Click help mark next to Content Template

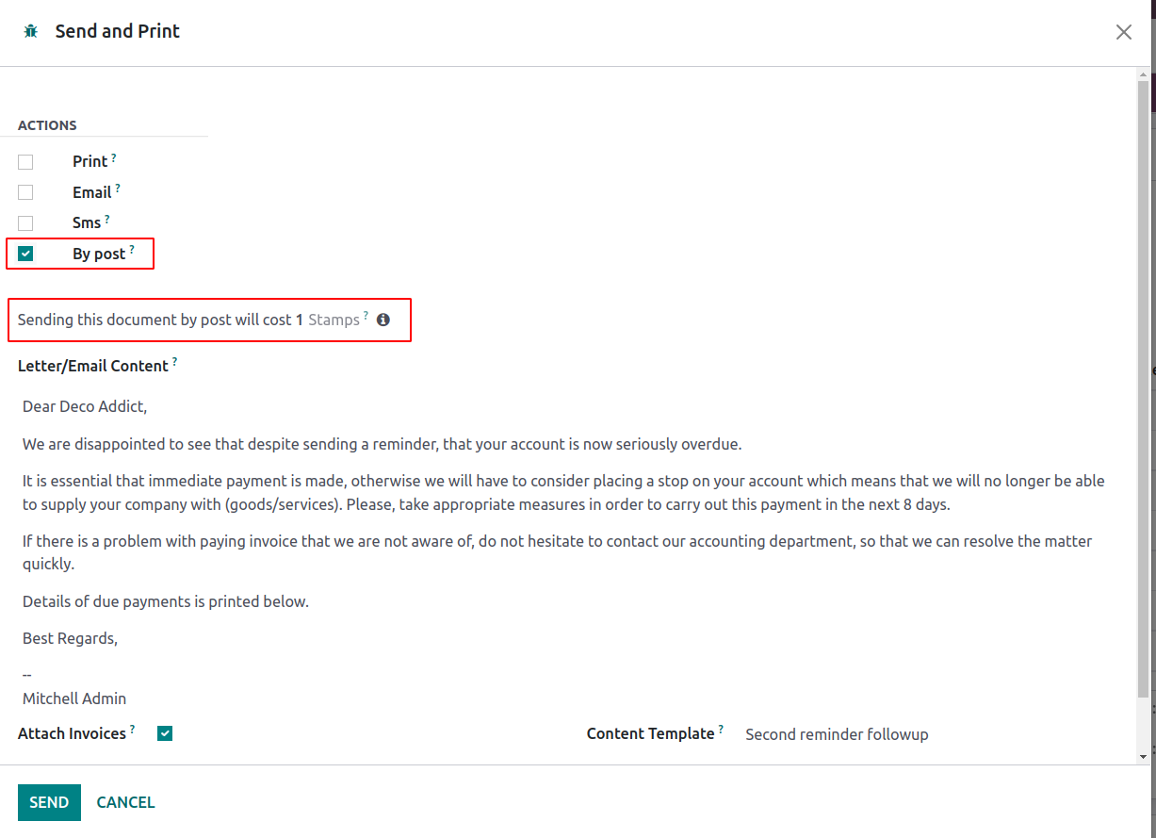[722, 730]
